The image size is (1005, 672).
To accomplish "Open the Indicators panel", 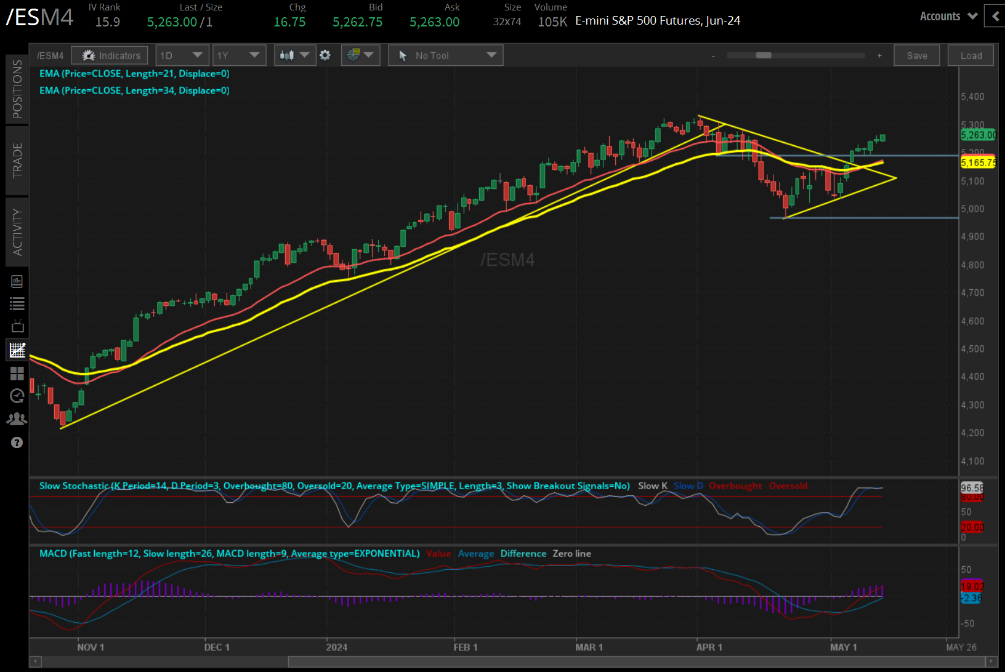I will [x=110, y=55].
